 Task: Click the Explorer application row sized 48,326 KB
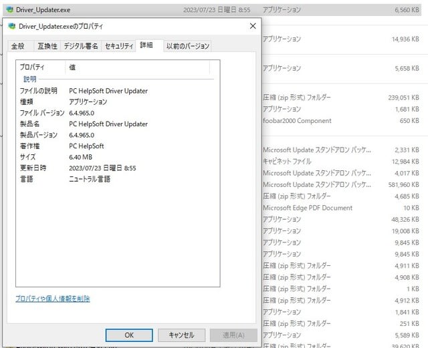(x=341, y=219)
